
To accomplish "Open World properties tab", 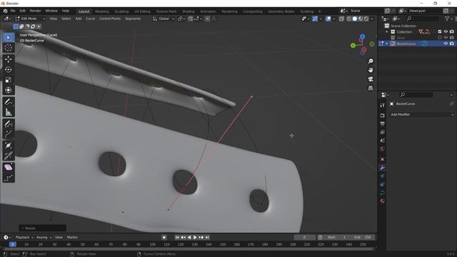I will pyautogui.click(x=383, y=149).
